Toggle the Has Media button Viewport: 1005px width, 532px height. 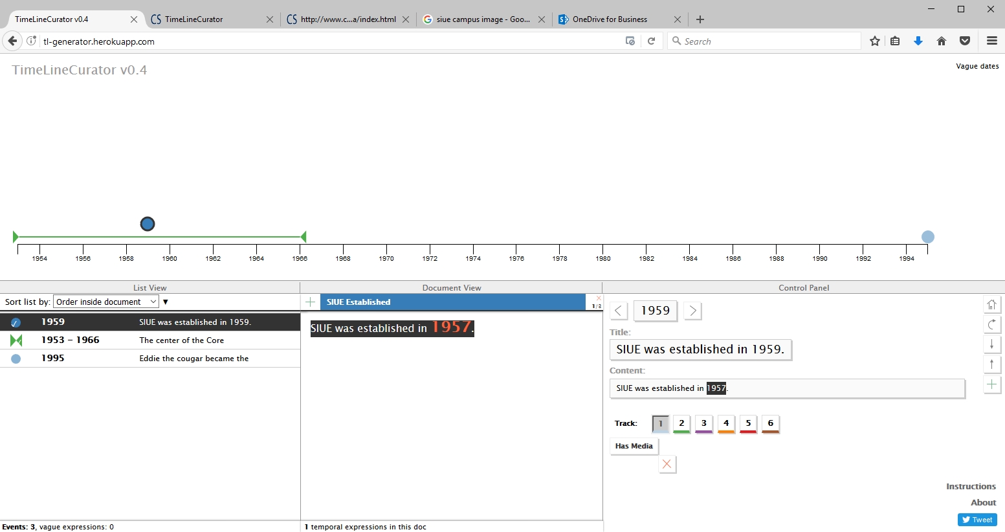click(634, 446)
